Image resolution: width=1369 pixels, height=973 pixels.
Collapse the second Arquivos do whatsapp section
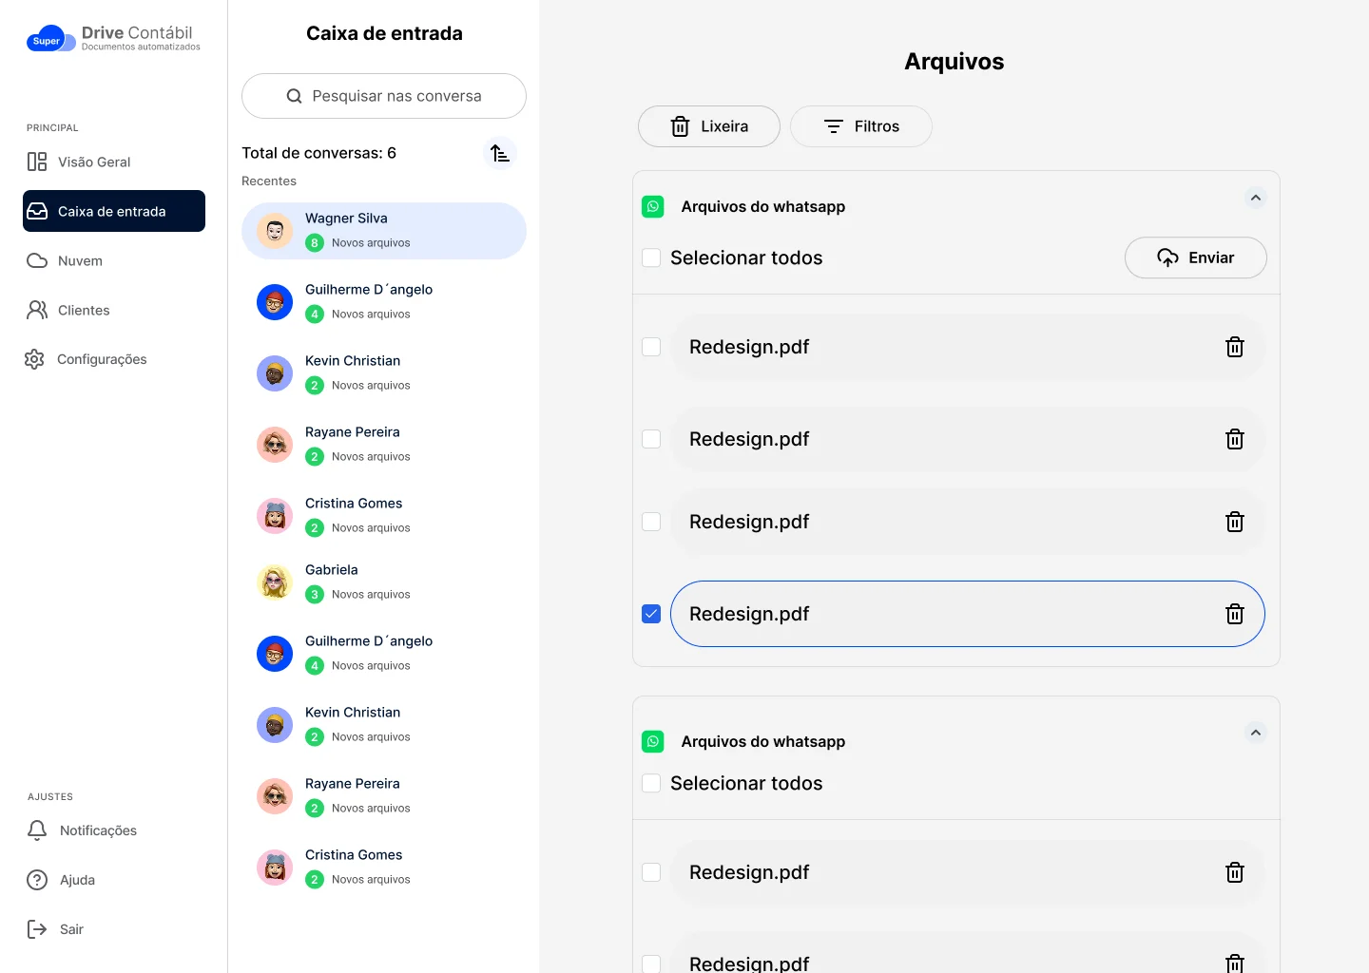[x=1255, y=733]
